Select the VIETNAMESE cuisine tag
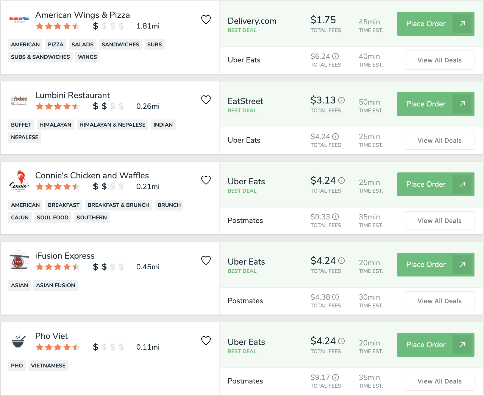The width and height of the screenshot is (484, 396). 48,366
